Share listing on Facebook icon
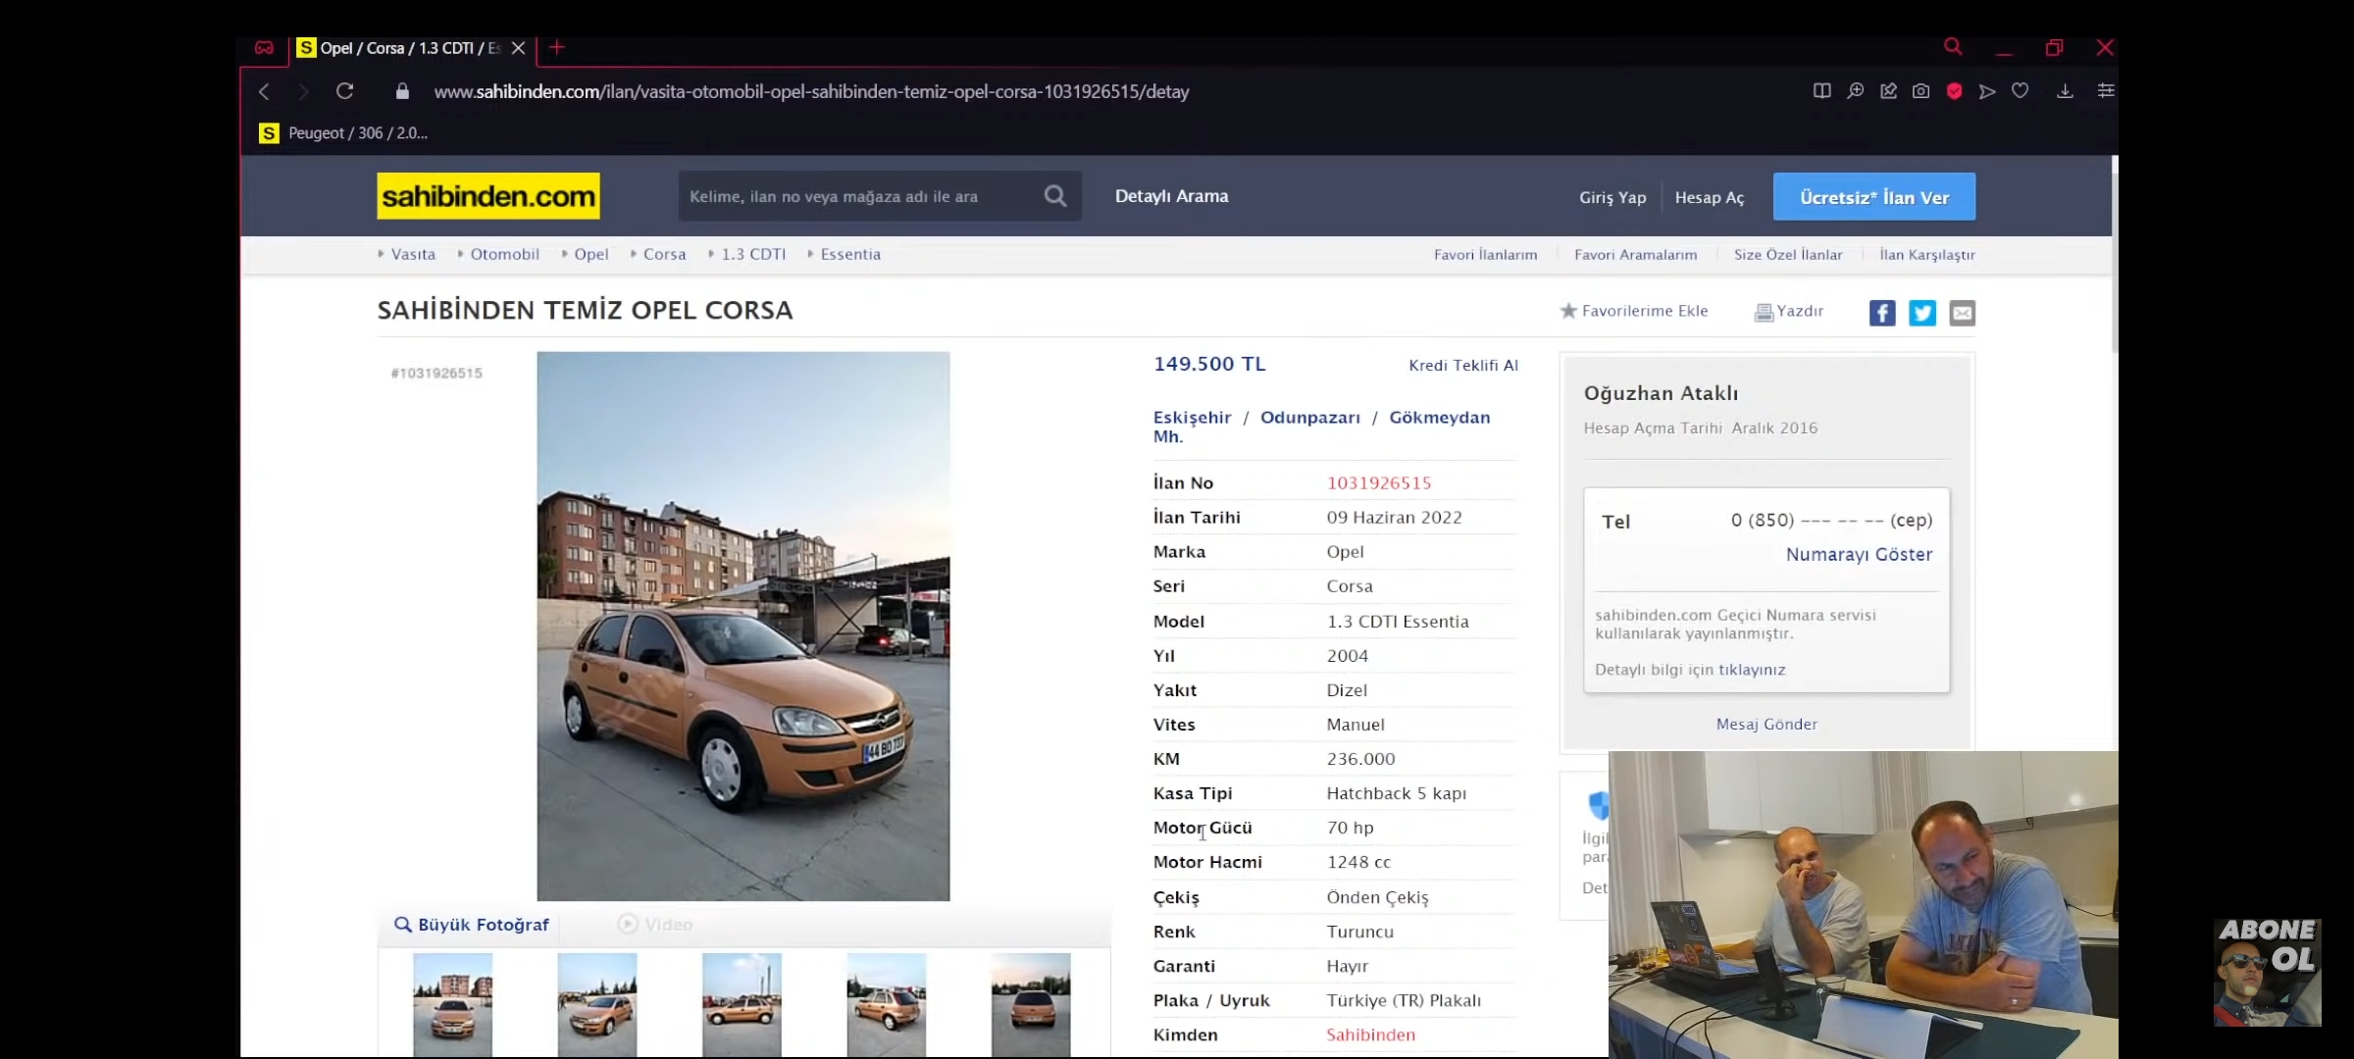 1881,313
